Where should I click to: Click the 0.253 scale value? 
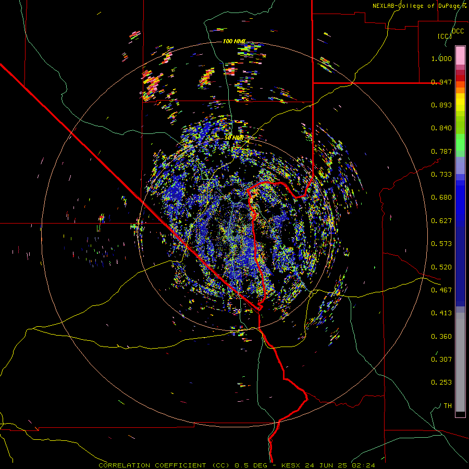(x=441, y=382)
